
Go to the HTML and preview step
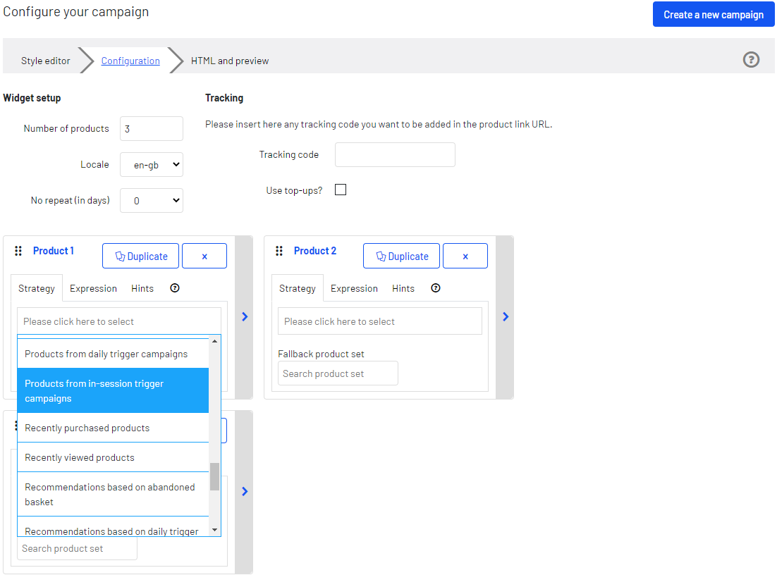[230, 61]
